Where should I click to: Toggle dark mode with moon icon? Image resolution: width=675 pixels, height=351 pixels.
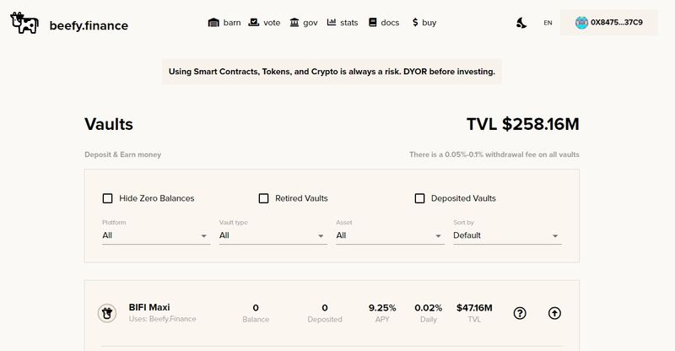point(521,23)
